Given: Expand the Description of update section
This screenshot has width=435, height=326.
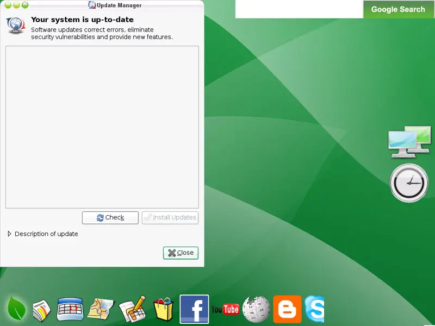Looking at the screenshot, I should (43, 234).
